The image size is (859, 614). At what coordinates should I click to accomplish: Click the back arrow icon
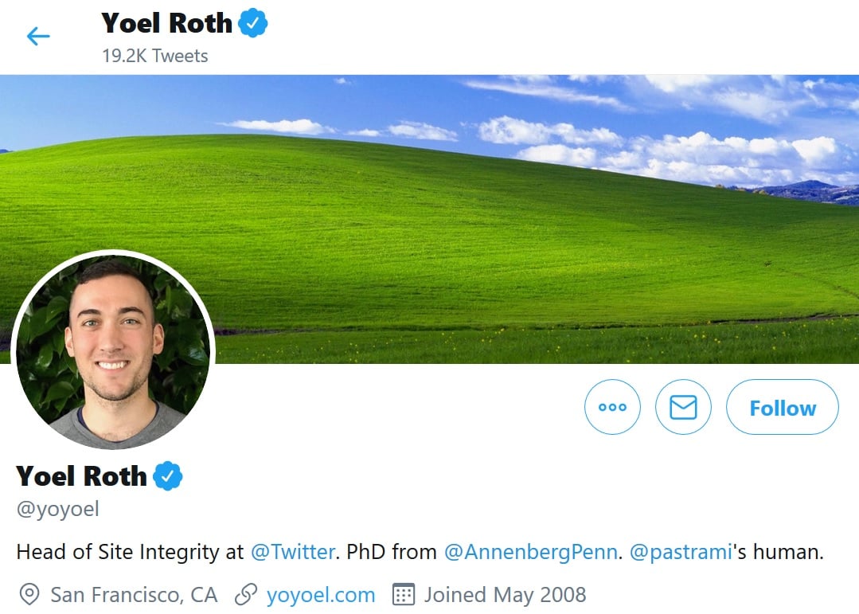point(38,36)
